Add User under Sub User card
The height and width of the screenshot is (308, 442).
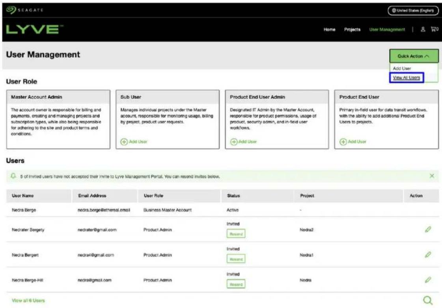[134, 142]
